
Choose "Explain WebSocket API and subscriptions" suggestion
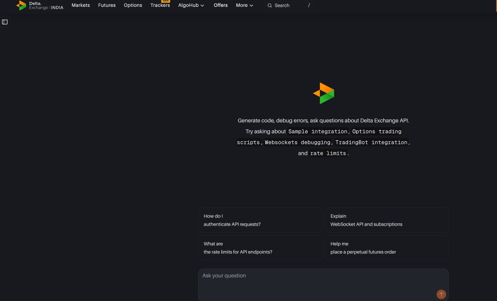tap(387, 220)
